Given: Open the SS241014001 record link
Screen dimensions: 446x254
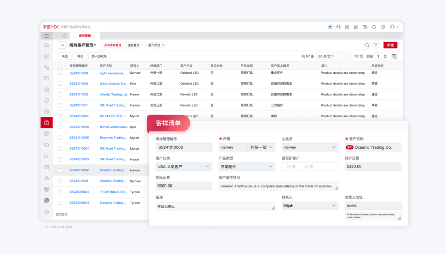Looking at the screenshot, I should (79, 83).
